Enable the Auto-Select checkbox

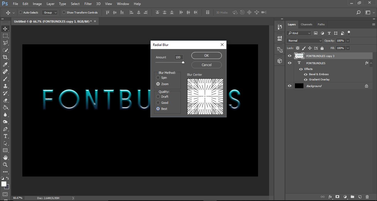pyautogui.click(x=20, y=12)
